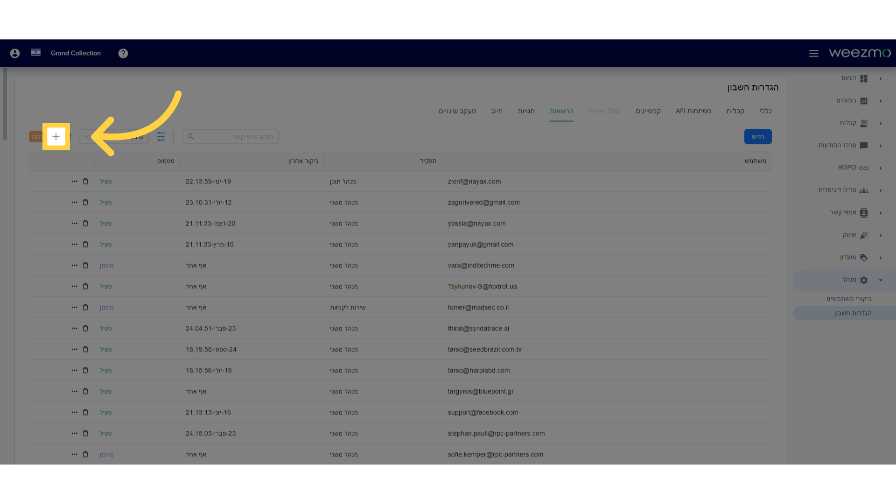Switch to the קבלות settings tab
896x504 pixels.
click(735, 111)
